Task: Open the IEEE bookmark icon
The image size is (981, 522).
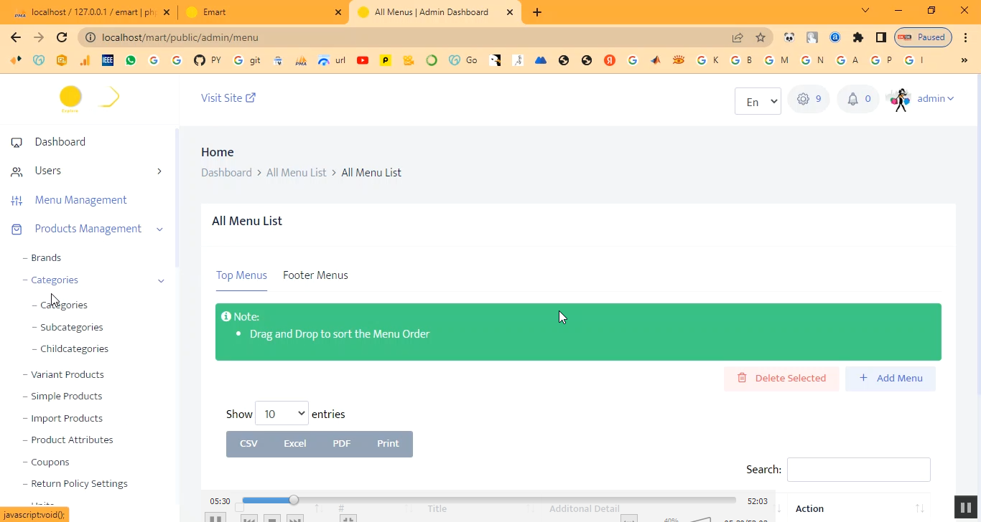Action: click(x=108, y=60)
